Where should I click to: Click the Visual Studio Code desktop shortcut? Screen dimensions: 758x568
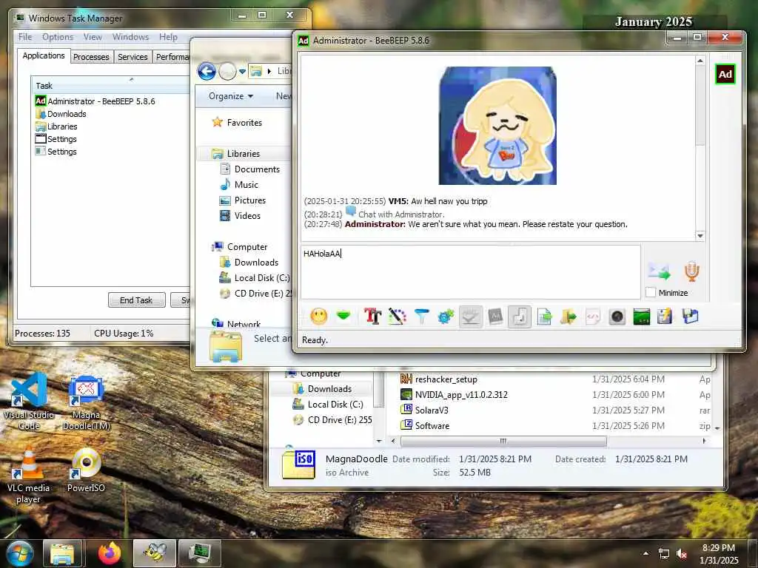tap(29, 401)
